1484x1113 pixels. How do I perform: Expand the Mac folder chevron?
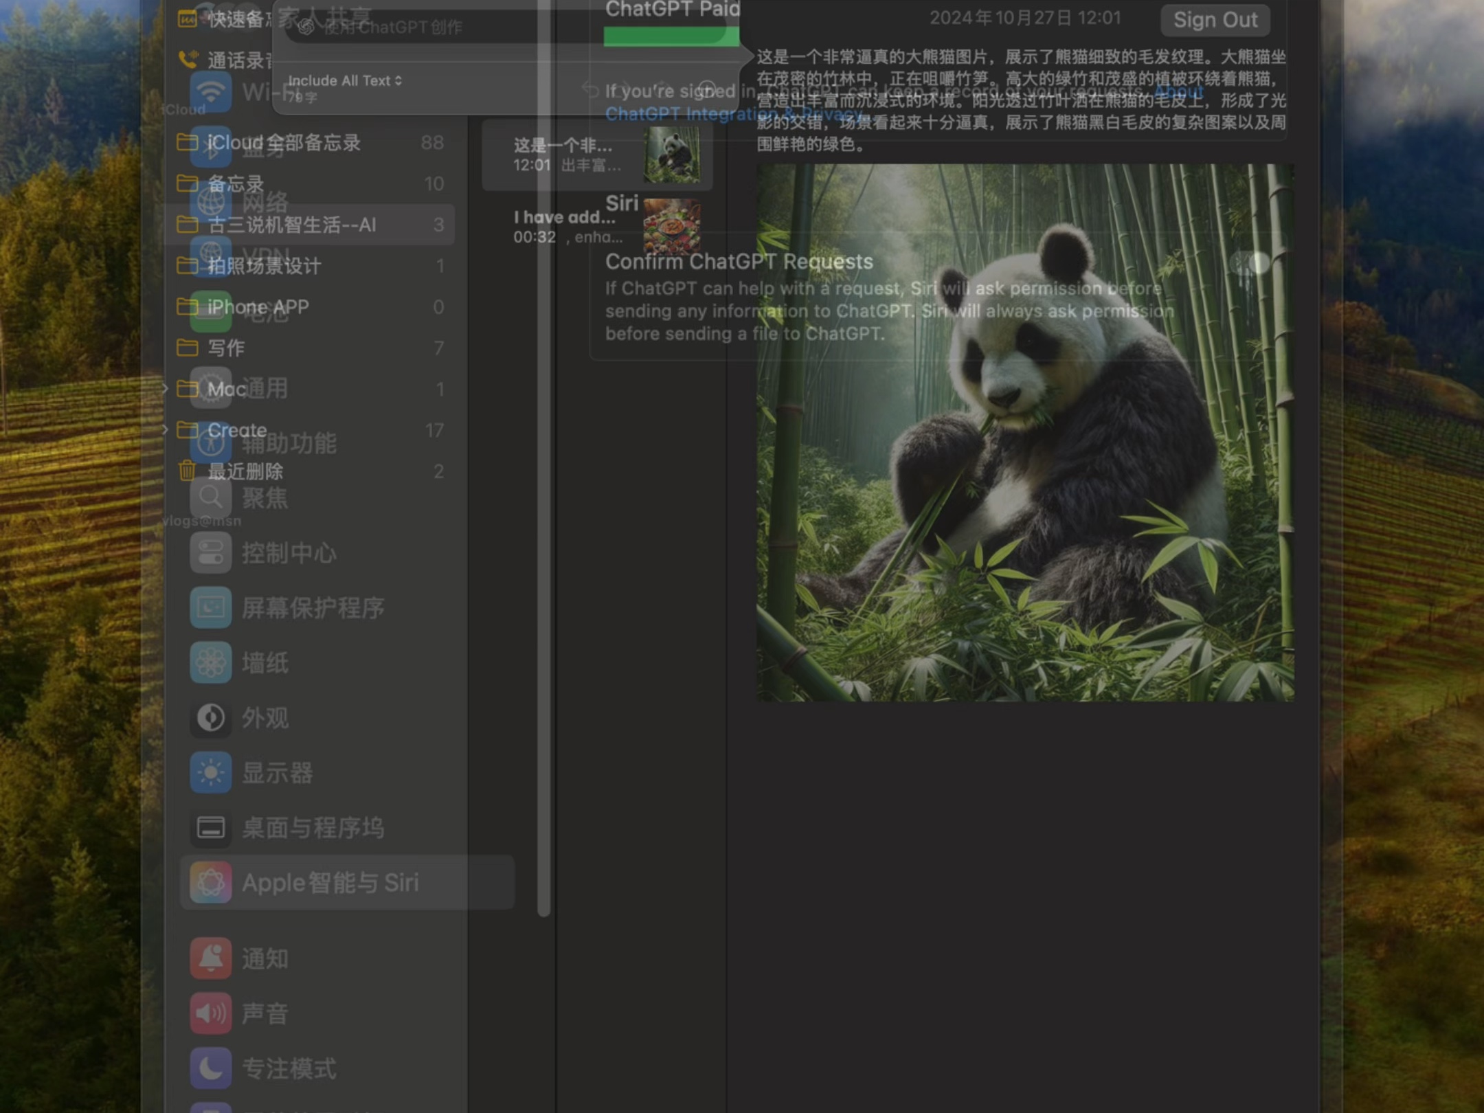pos(165,389)
